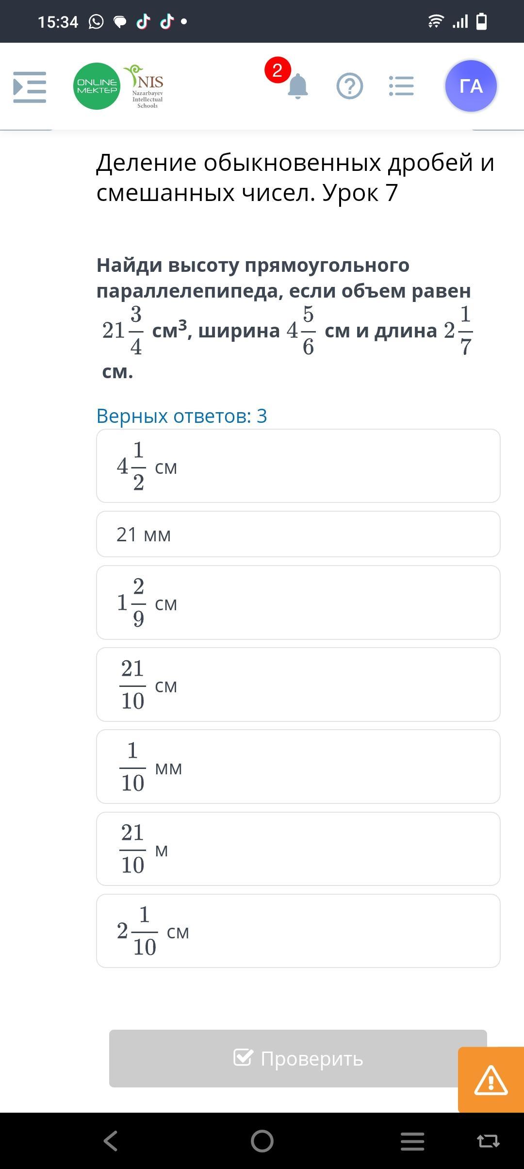Open the lesson list icon
Screen dimensions: 524x1169
[x=401, y=86]
